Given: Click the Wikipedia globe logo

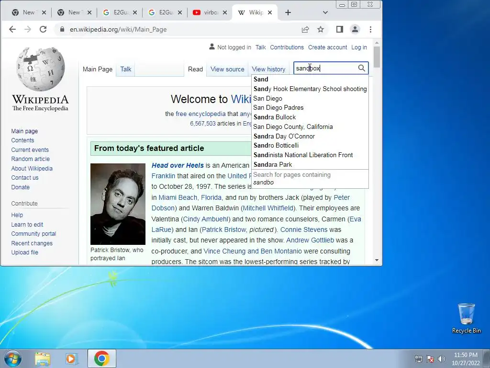Looking at the screenshot, I should 41,69.
